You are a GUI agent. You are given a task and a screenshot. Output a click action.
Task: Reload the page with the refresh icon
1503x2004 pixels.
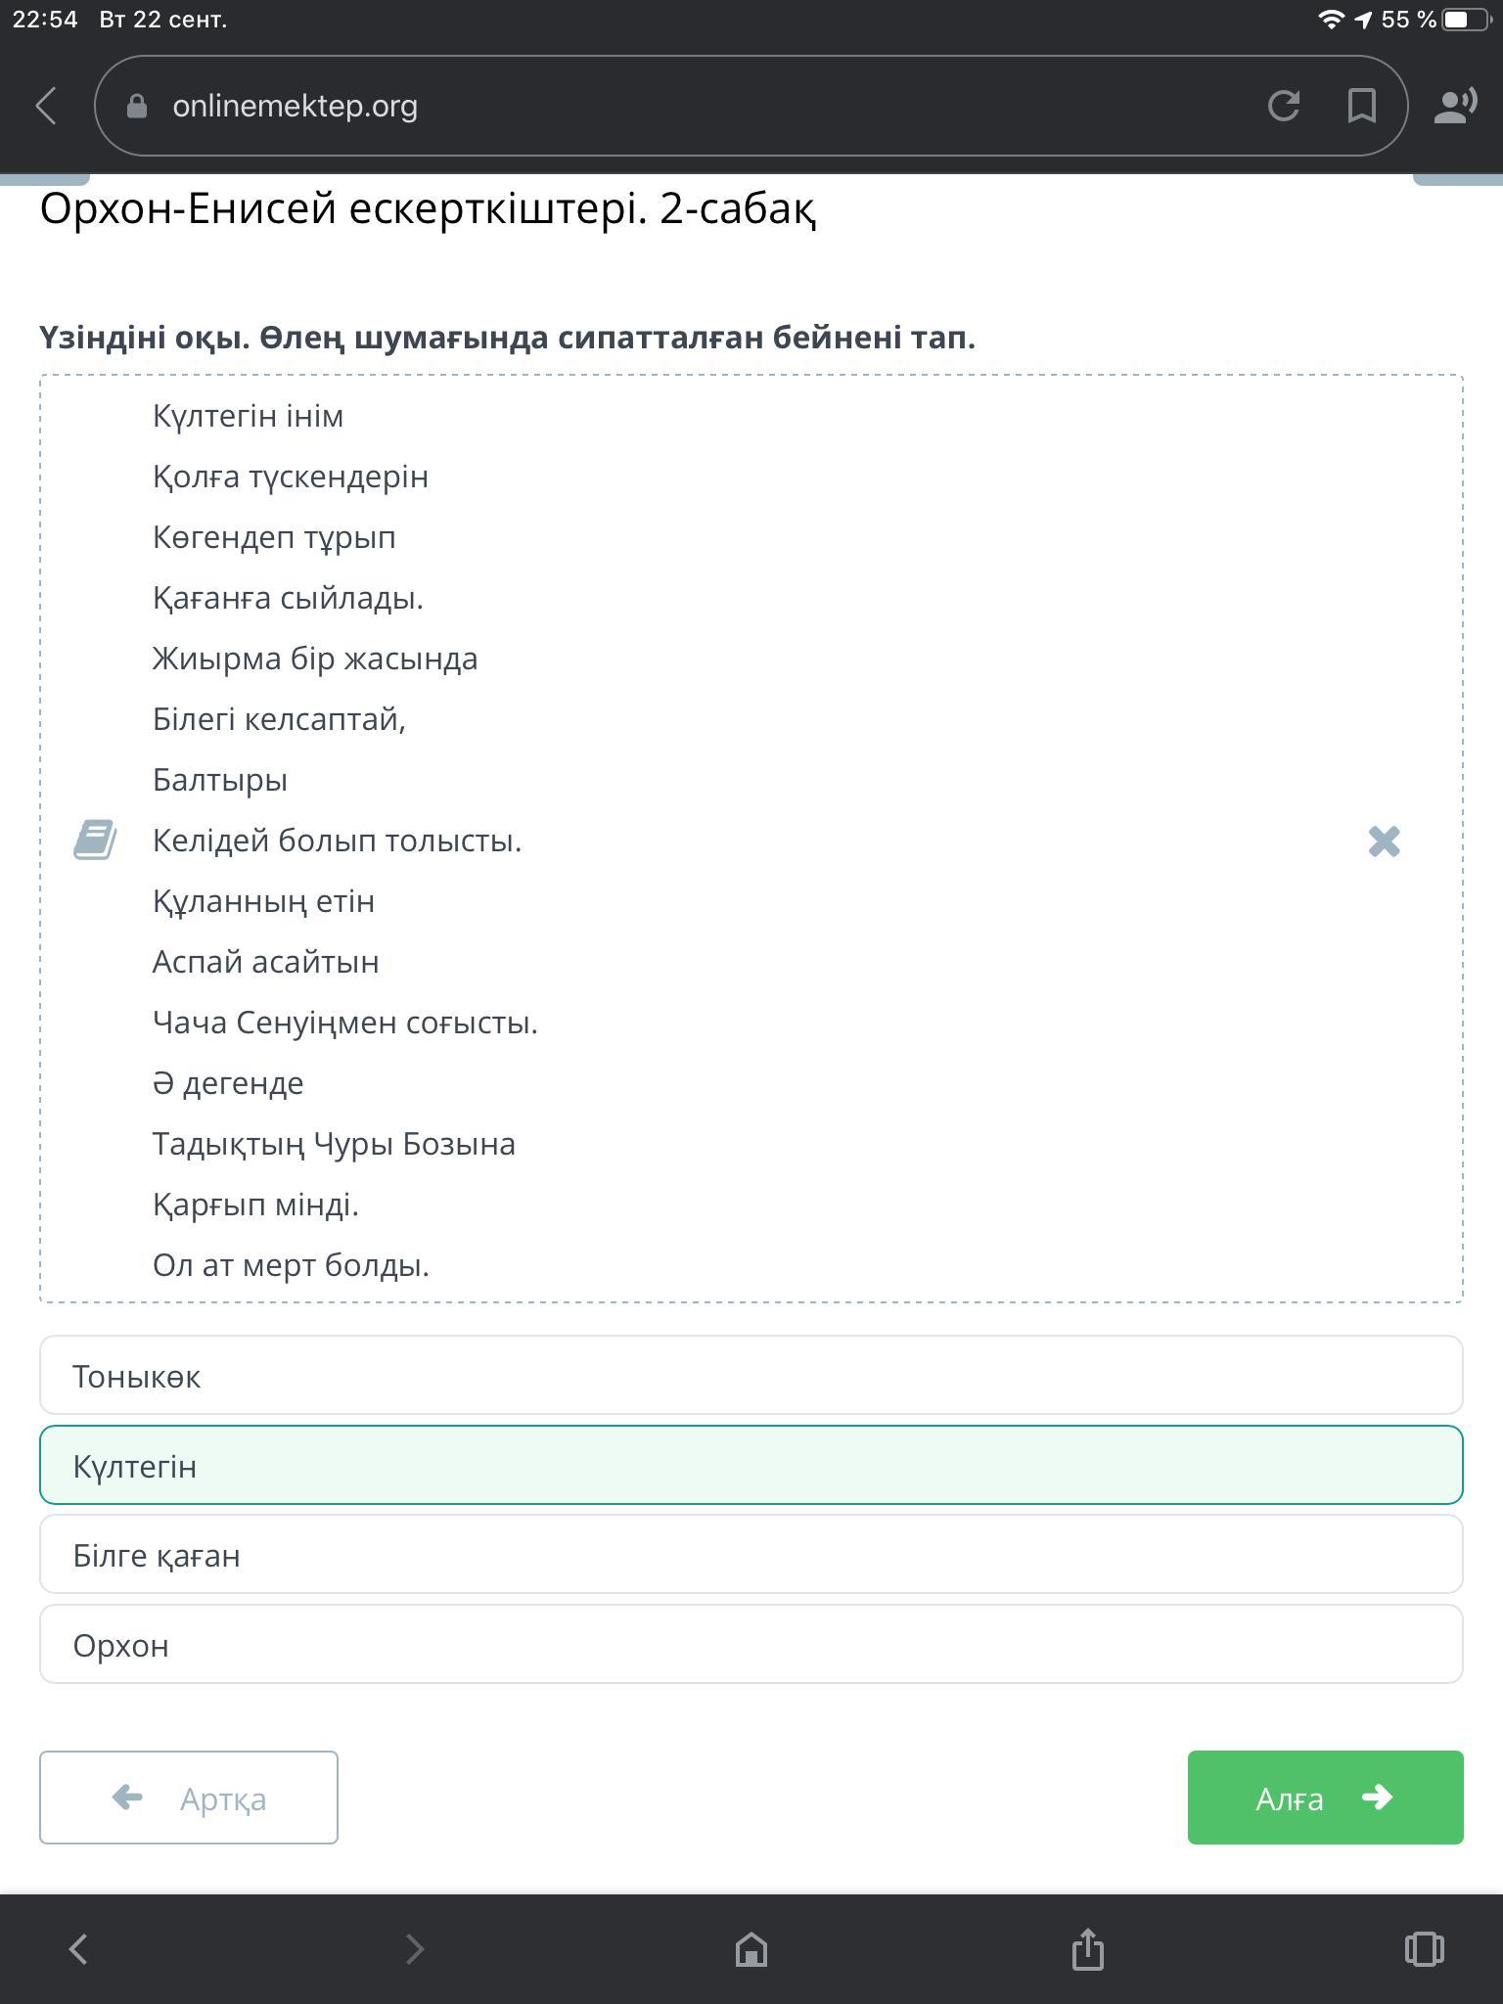(x=1283, y=106)
